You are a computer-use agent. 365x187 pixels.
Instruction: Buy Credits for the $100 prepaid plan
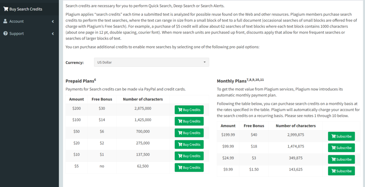click(x=189, y=121)
